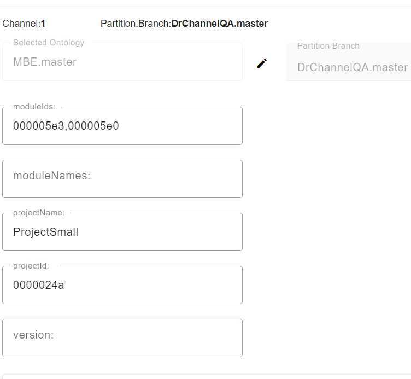Image resolution: width=411 pixels, height=379 pixels.
Task: Click into the moduleIds input box
Action: [122, 126]
